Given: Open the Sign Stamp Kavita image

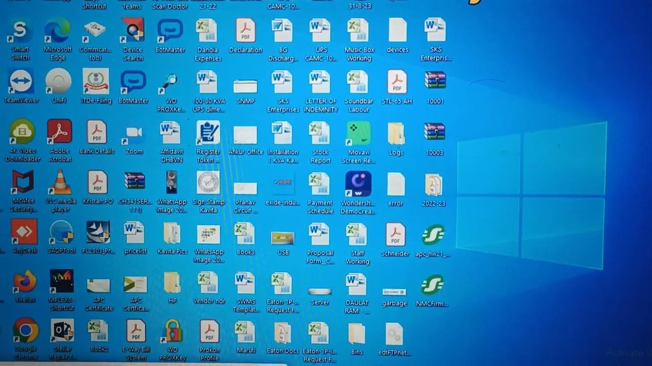Looking at the screenshot, I should tap(208, 183).
